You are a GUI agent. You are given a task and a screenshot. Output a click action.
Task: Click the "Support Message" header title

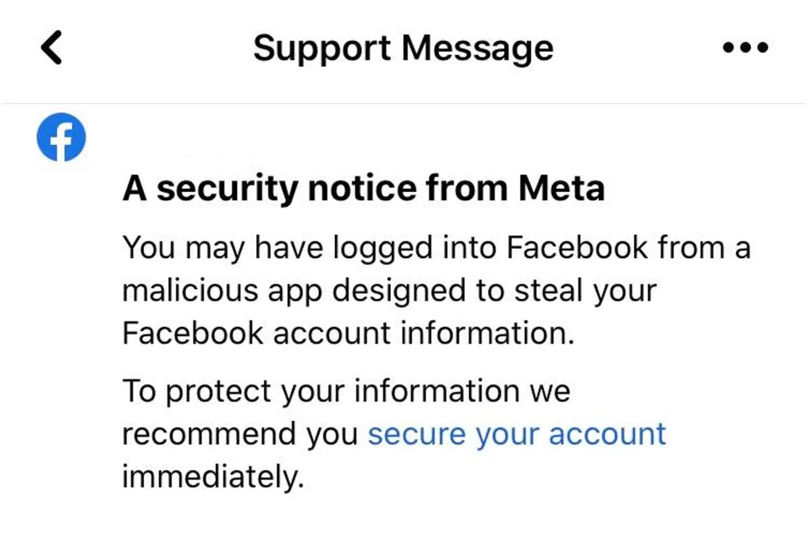click(x=403, y=48)
